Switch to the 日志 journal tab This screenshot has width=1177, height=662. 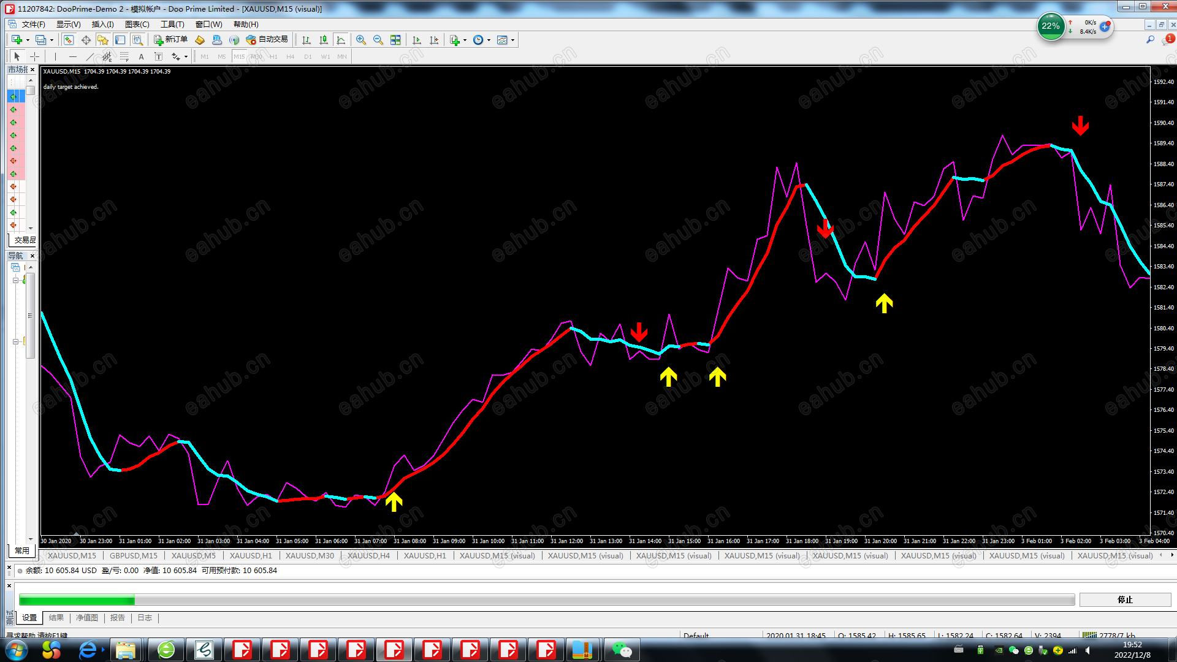point(145,618)
